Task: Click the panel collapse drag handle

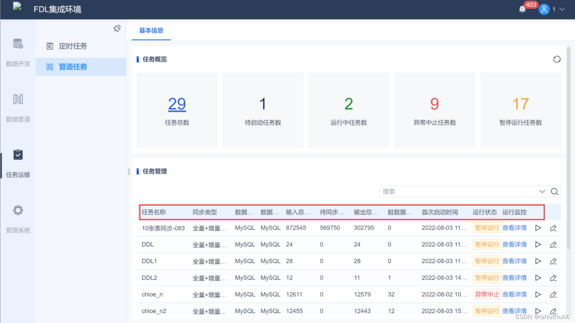Action: pyautogui.click(x=129, y=172)
